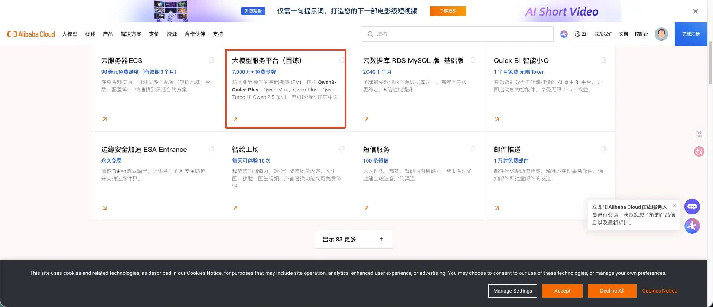Open the floating grid apps icon on the right edge

pos(699,134)
